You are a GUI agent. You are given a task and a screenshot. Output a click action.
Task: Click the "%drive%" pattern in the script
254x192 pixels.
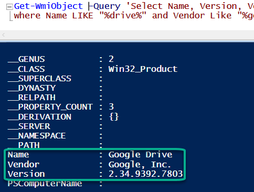click(123, 16)
